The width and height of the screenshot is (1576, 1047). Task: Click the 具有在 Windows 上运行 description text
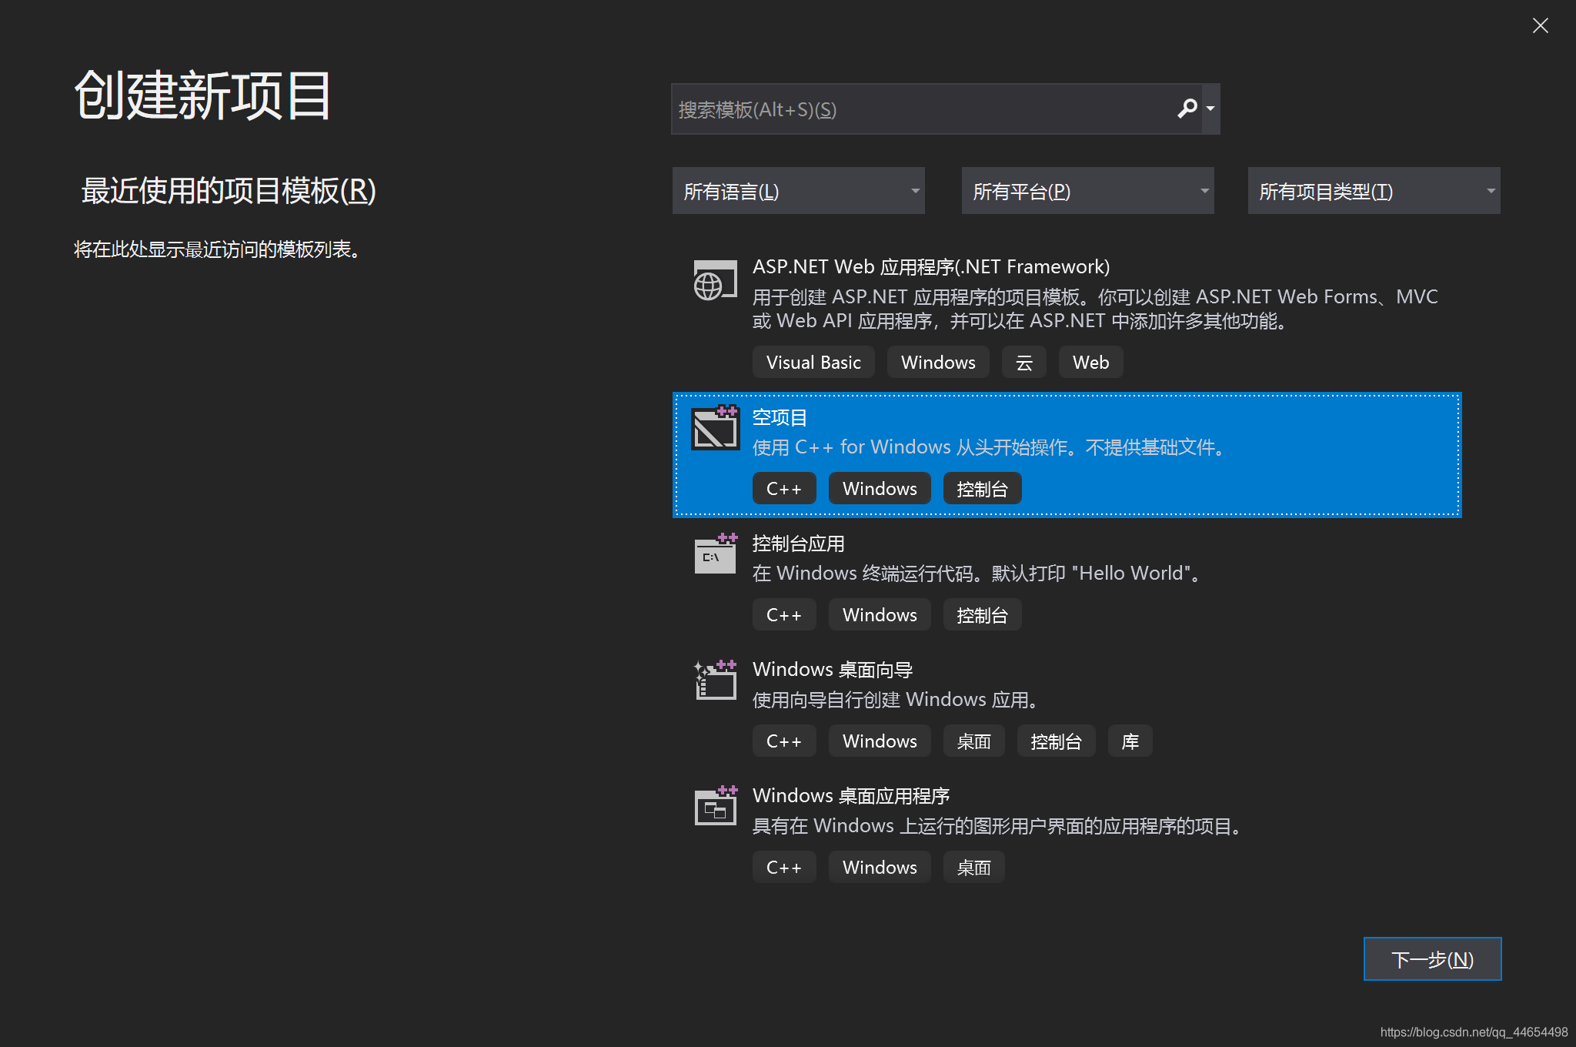pos(998,826)
